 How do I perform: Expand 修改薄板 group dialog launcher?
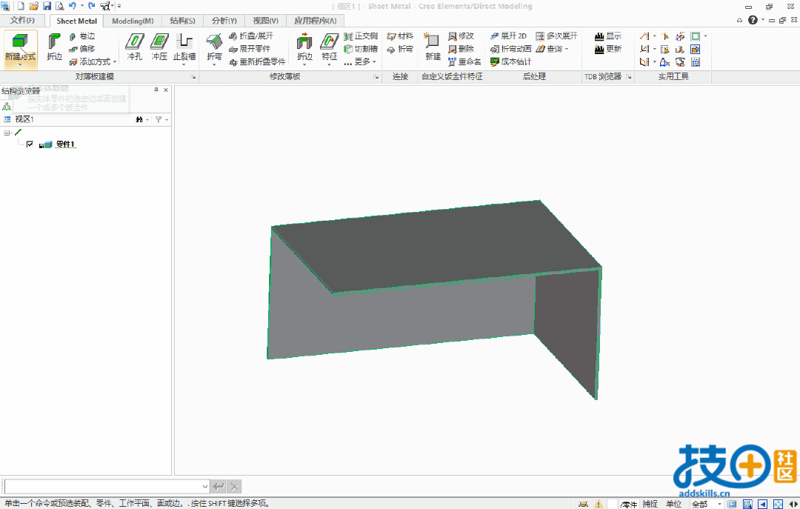point(376,77)
